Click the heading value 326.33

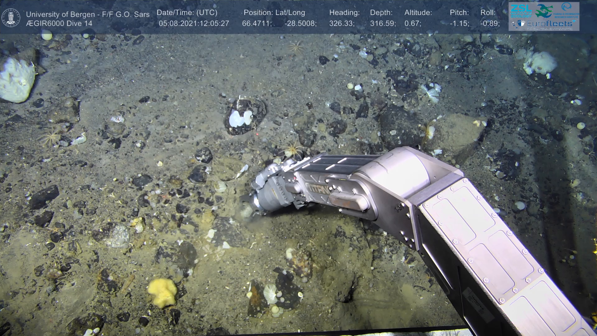pos(341,24)
